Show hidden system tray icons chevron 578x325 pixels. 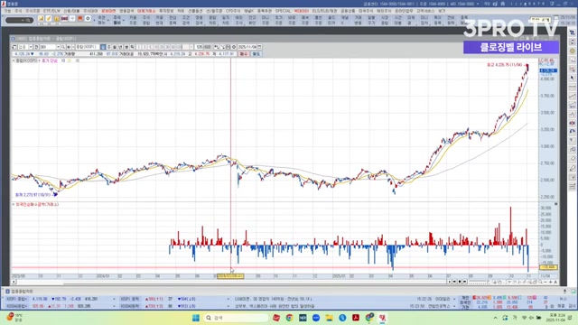pyautogui.click(x=496, y=318)
